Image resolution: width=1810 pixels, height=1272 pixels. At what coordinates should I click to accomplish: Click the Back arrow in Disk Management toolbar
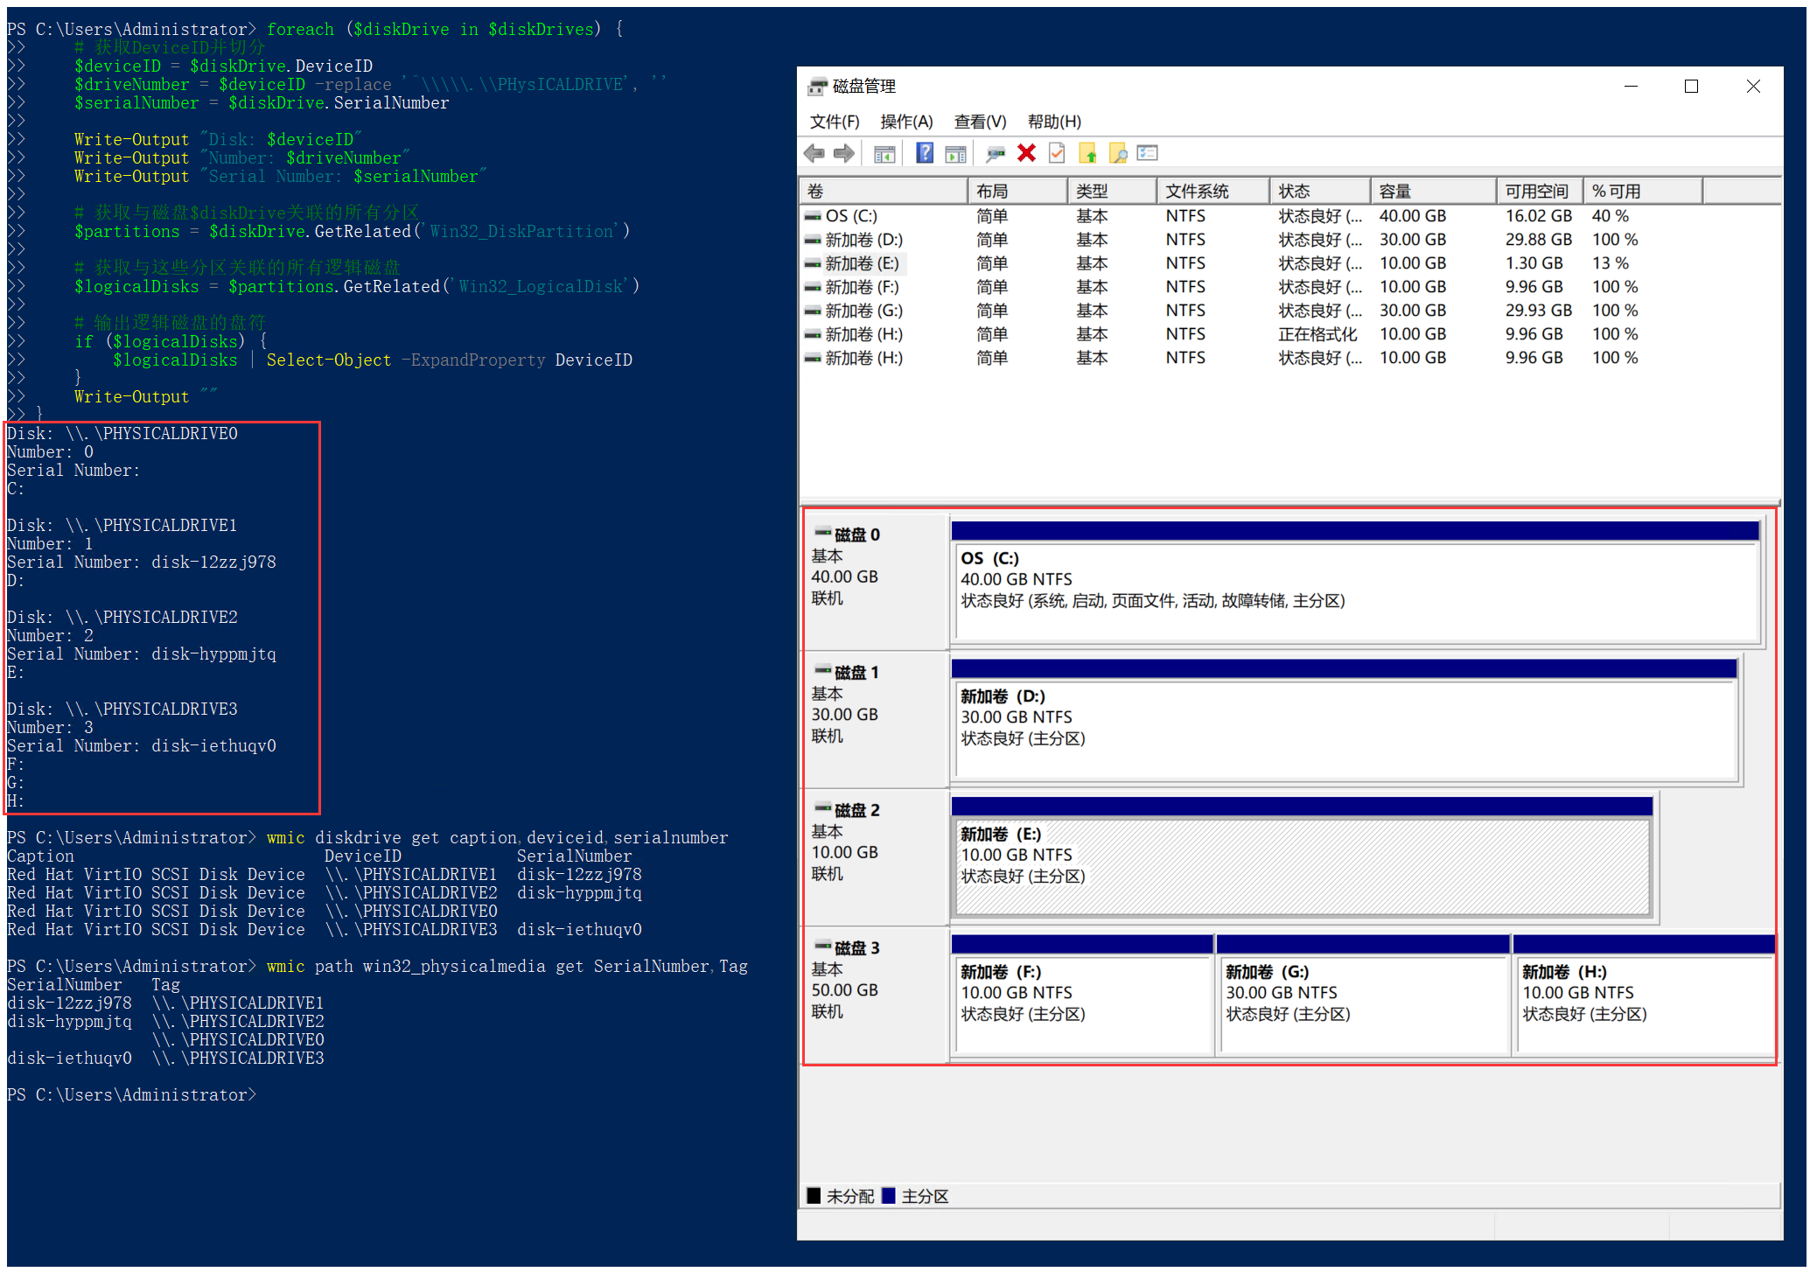pos(814,154)
